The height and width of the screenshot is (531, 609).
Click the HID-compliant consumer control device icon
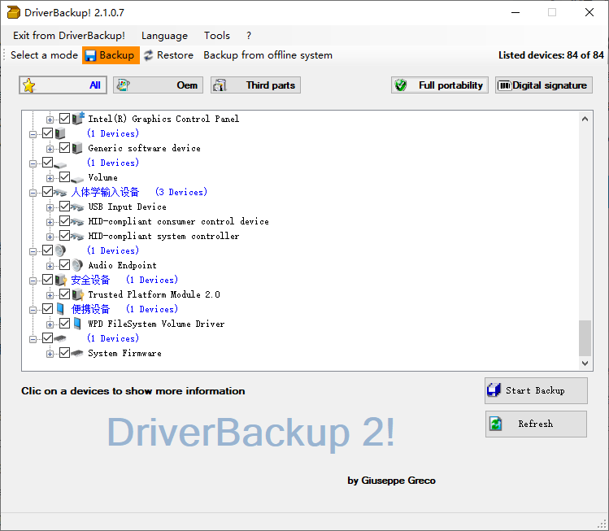(77, 222)
